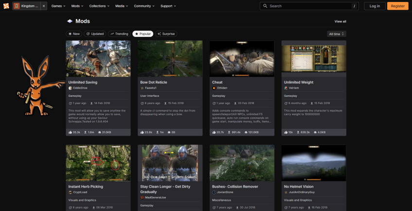Click the View all link
Screen dimensions: 412x211
pyautogui.click(x=340, y=21)
